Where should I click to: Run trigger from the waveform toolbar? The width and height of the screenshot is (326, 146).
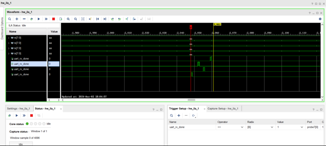[39, 19]
